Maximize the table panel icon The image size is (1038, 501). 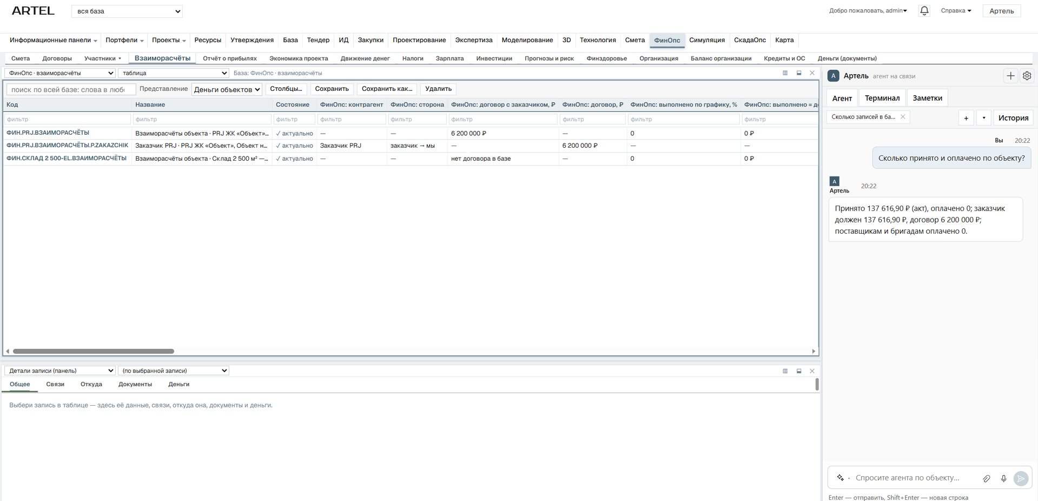coord(799,73)
